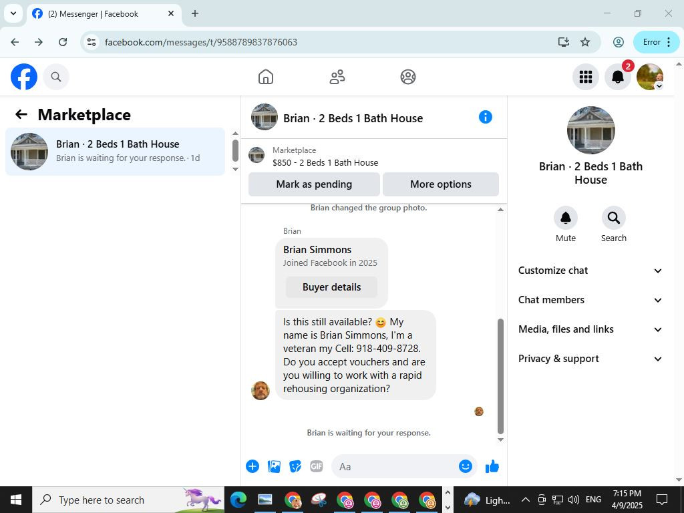684x513 pixels.
Task: Click Mark as pending
Action: (314, 184)
